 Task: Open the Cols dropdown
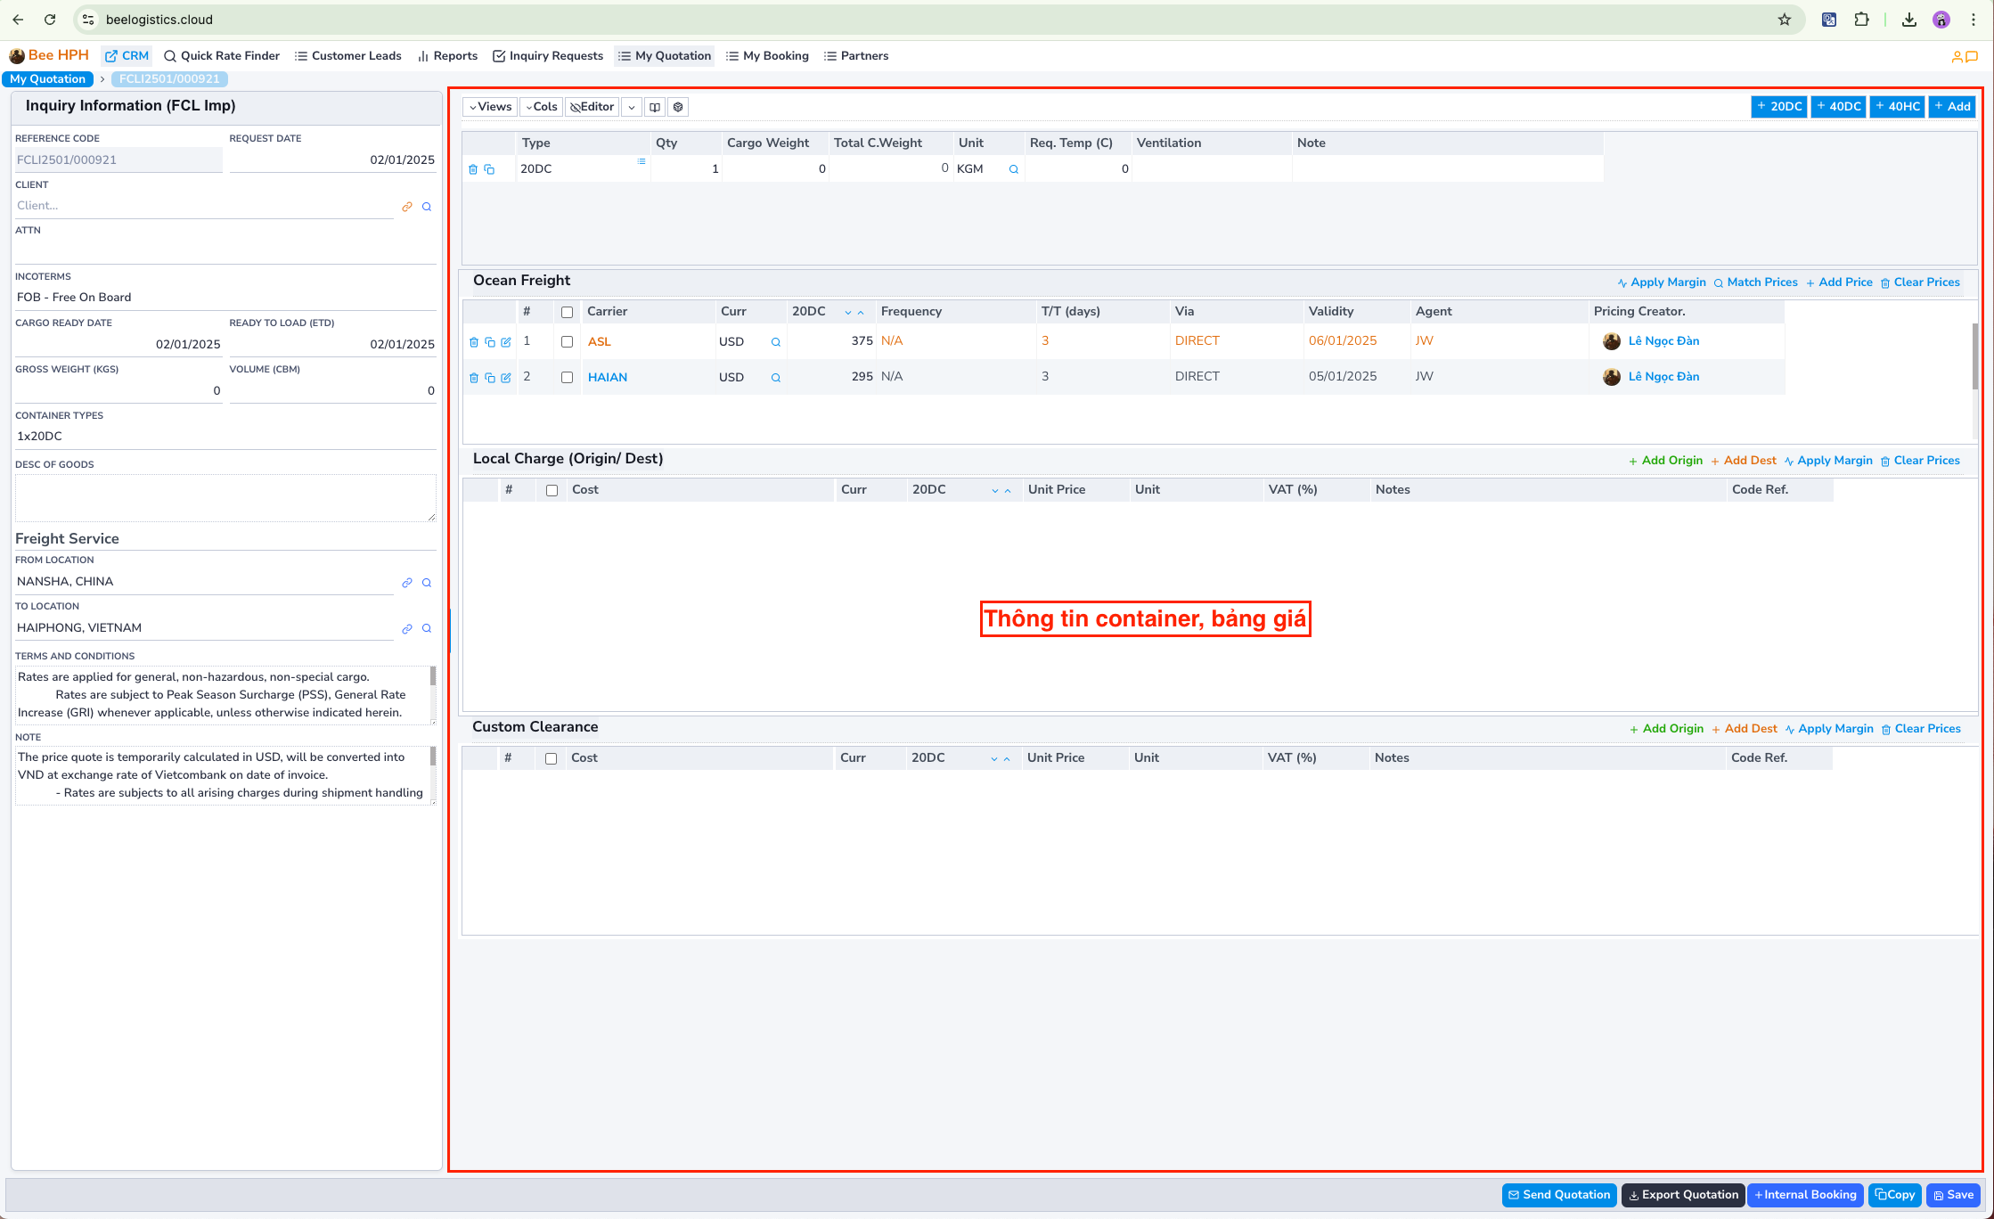[x=541, y=106]
